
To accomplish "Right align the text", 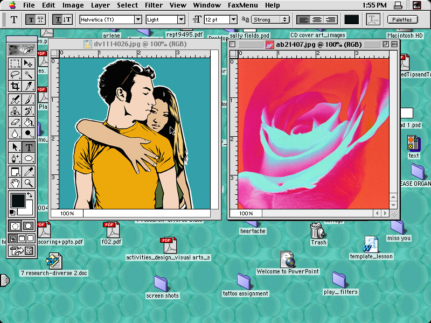I will [330, 20].
